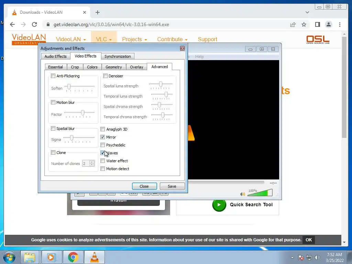Enable Spatial blur checkbox
The image size is (352, 264).
[x=53, y=129]
